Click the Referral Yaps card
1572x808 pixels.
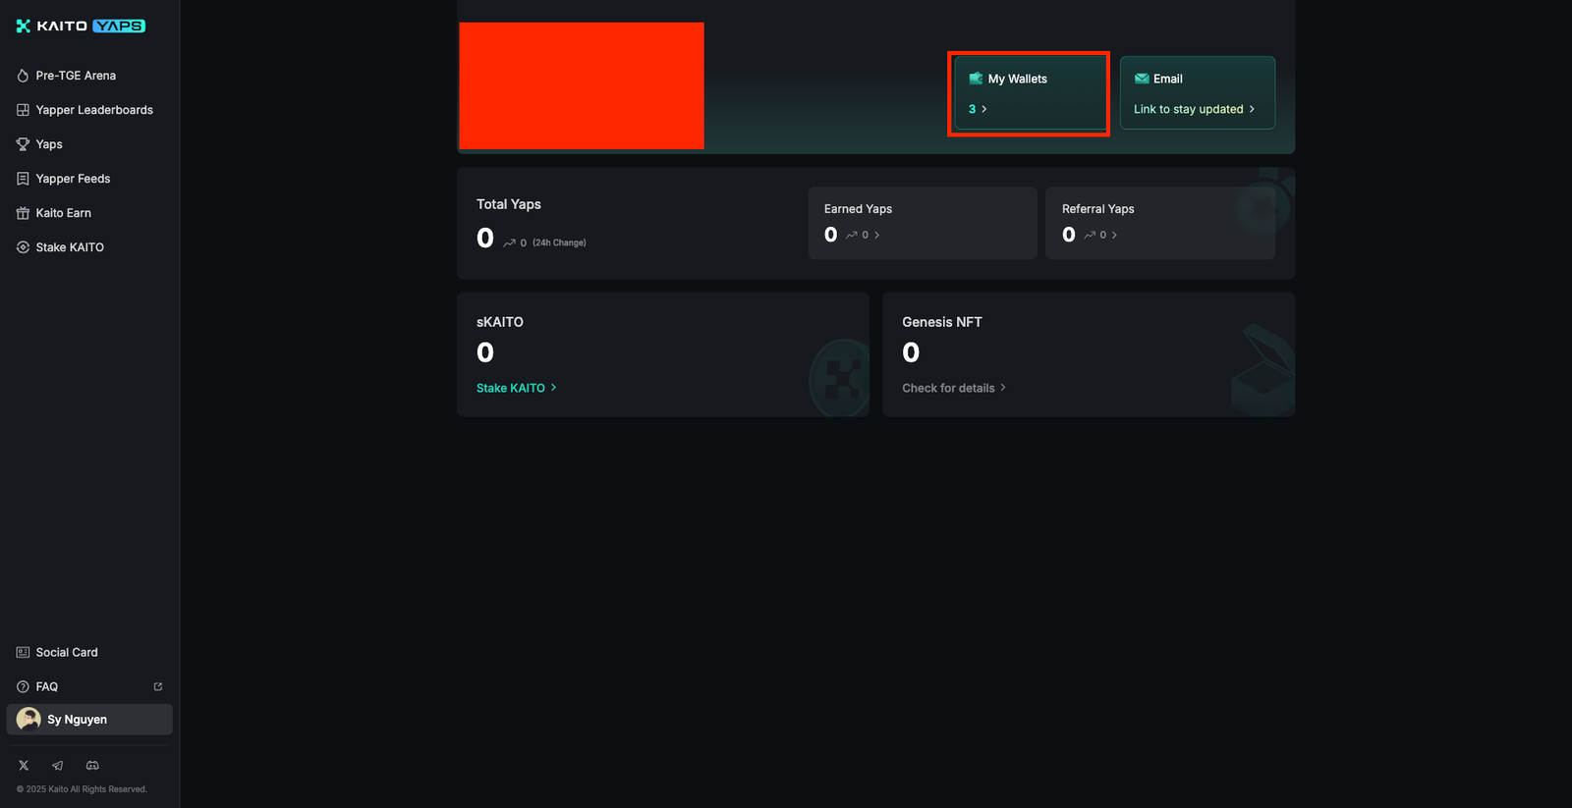click(x=1160, y=223)
